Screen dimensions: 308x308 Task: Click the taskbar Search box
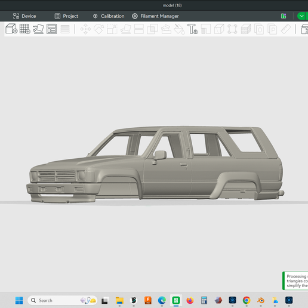(x=63, y=300)
